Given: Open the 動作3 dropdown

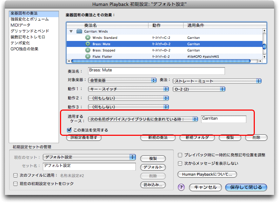Looking at the screenshot, I should [x=128, y=107].
